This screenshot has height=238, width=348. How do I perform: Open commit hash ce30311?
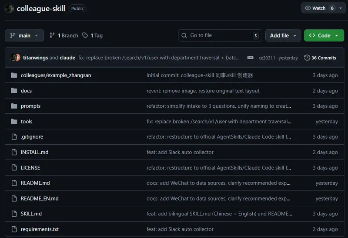coord(267,58)
